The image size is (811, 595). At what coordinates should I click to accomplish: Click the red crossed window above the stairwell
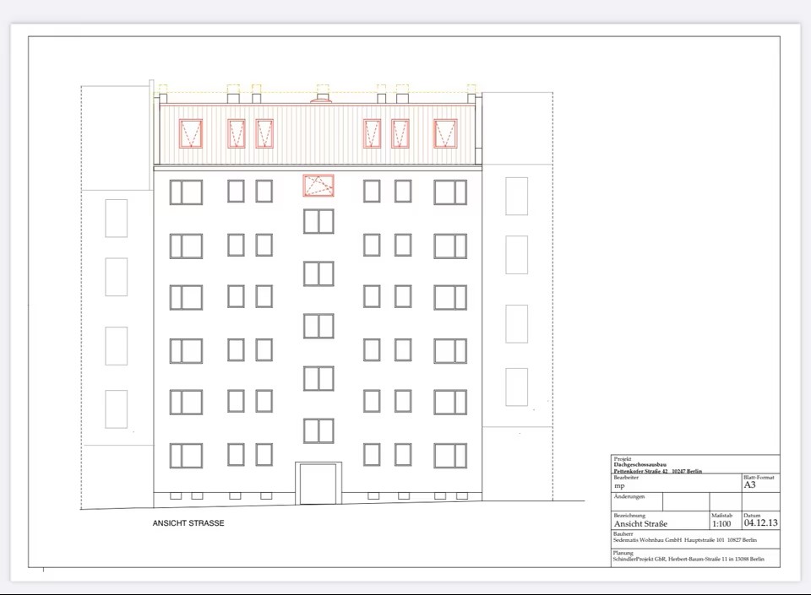(318, 186)
